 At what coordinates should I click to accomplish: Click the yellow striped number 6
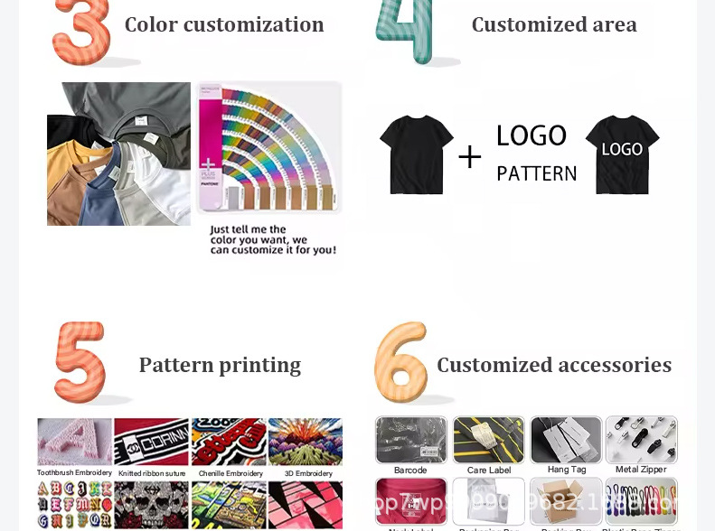coord(400,362)
